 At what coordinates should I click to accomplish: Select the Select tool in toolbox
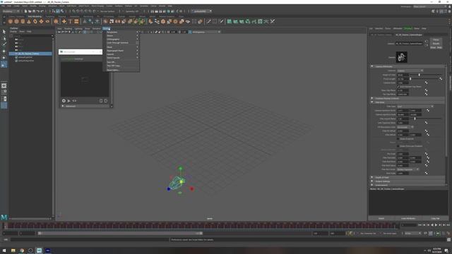pyautogui.click(x=4, y=32)
